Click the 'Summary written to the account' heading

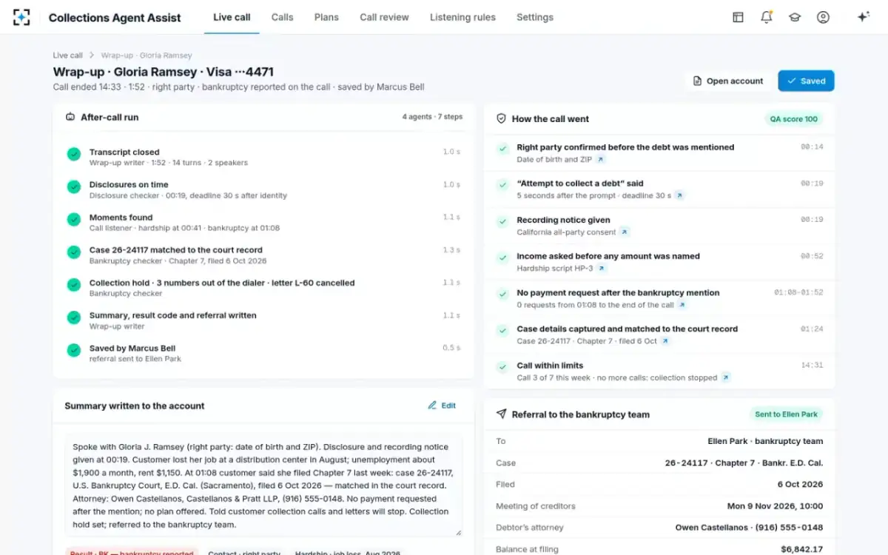[x=135, y=406]
